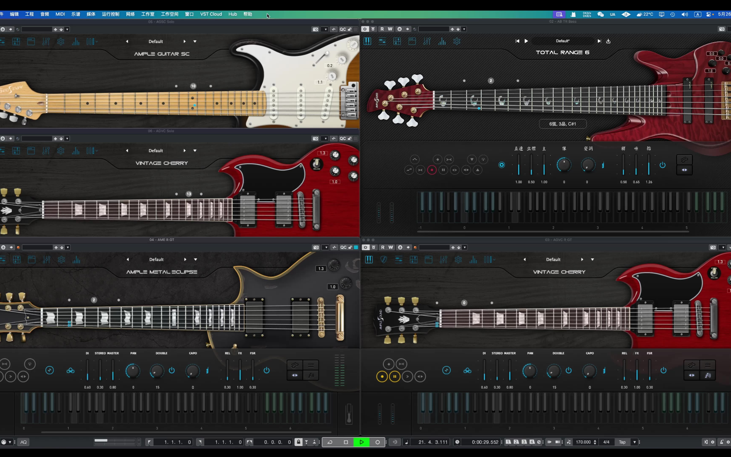Toggle FX power button in Ample Metal Eclipse
Image resolution: width=731 pixels, height=457 pixels.
[266, 370]
